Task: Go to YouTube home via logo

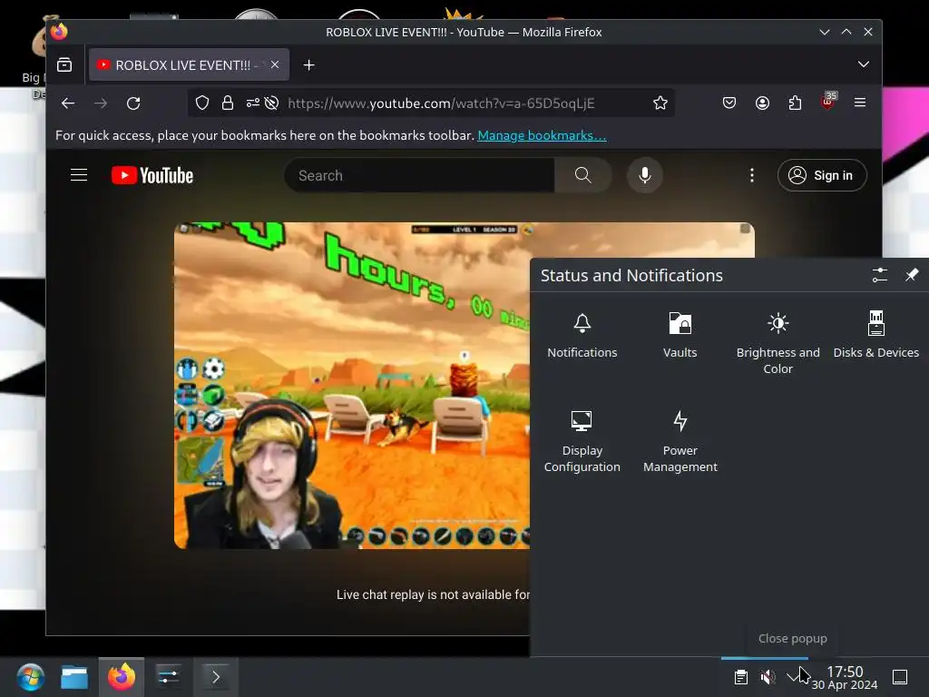Action: click(152, 175)
